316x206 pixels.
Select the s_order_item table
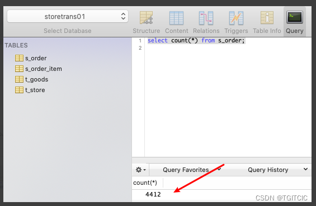coord(44,69)
